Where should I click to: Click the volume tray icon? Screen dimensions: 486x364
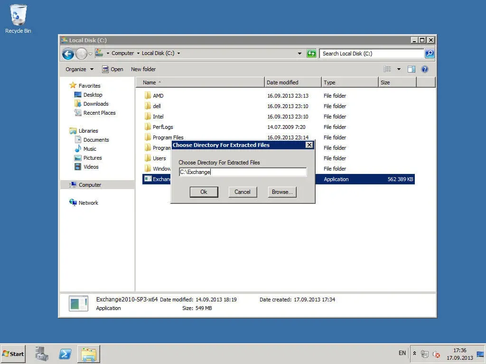pyautogui.click(x=436, y=354)
